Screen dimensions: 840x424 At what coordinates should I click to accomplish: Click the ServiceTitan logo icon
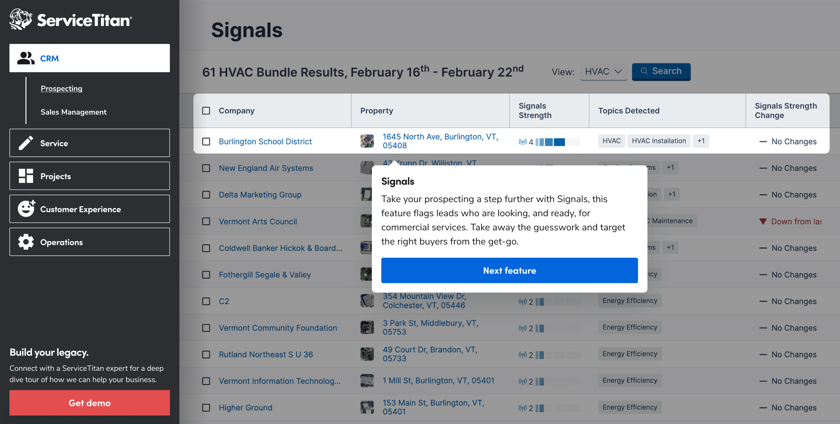(20, 19)
